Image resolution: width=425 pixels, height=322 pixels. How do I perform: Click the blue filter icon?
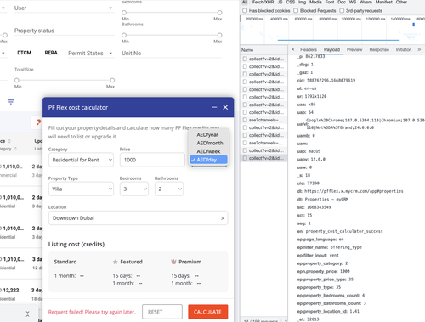pos(11,102)
